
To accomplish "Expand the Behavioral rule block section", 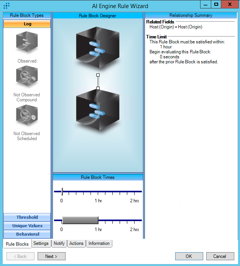I will click(27, 234).
